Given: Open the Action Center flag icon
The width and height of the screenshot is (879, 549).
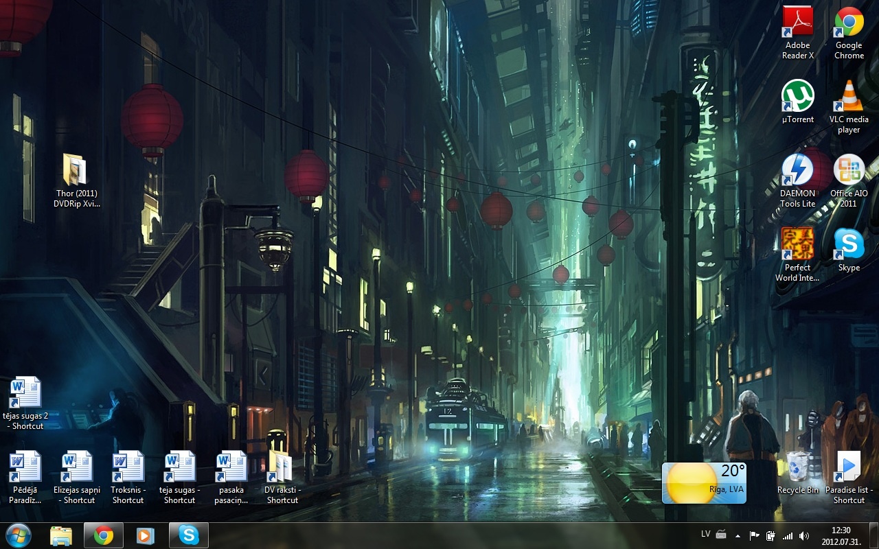Looking at the screenshot, I should click(754, 535).
